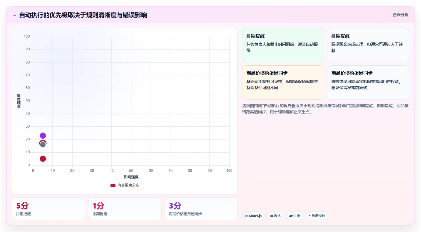The image size is (421, 232).
Task: Open the 1分 排期提醒 stat card
Action: pyautogui.click(x=125, y=209)
